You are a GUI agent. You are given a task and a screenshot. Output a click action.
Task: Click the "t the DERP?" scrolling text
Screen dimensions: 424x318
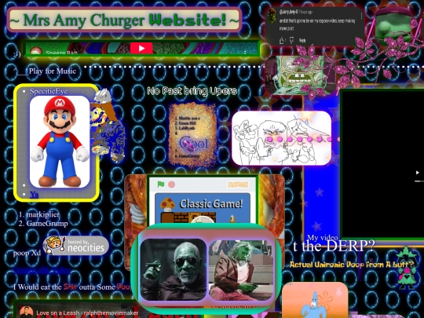pos(334,246)
